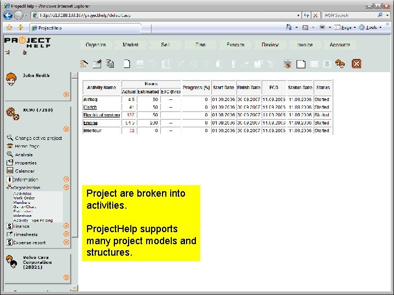Image resolution: width=394 pixels, height=295 pixels.
Task: Click the Timesheets icon in sidebar
Action: (x=9, y=234)
